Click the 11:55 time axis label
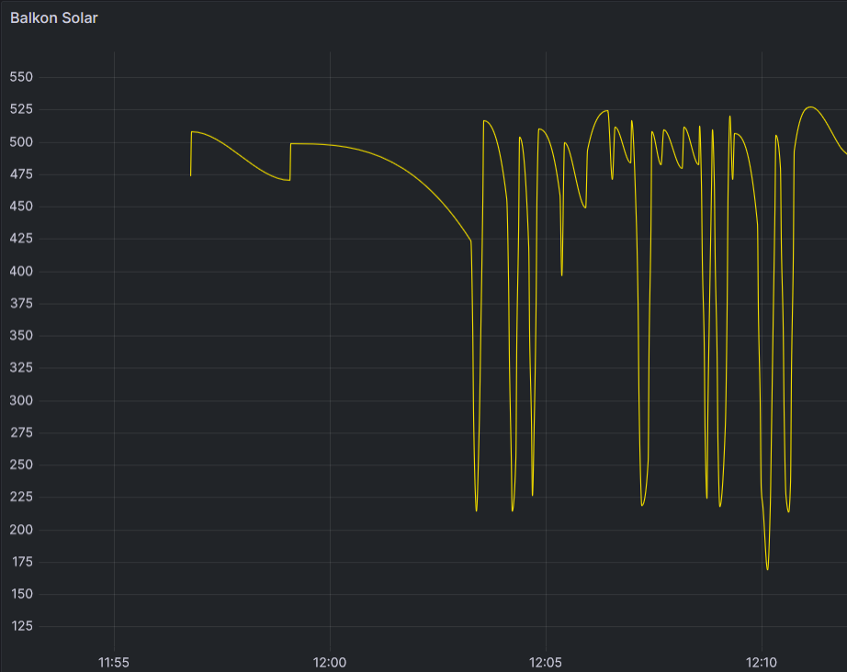The width and height of the screenshot is (847, 672). point(113,662)
